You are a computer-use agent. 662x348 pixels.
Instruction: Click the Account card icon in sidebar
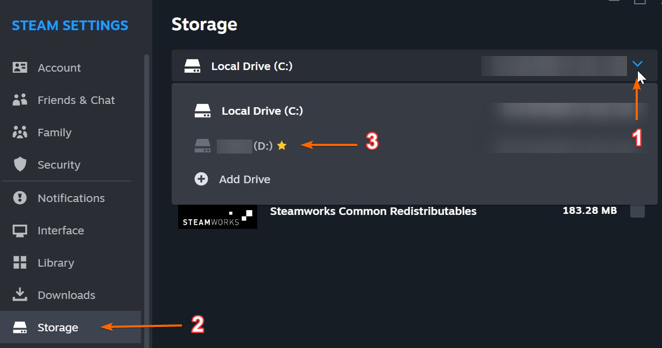click(x=20, y=67)
